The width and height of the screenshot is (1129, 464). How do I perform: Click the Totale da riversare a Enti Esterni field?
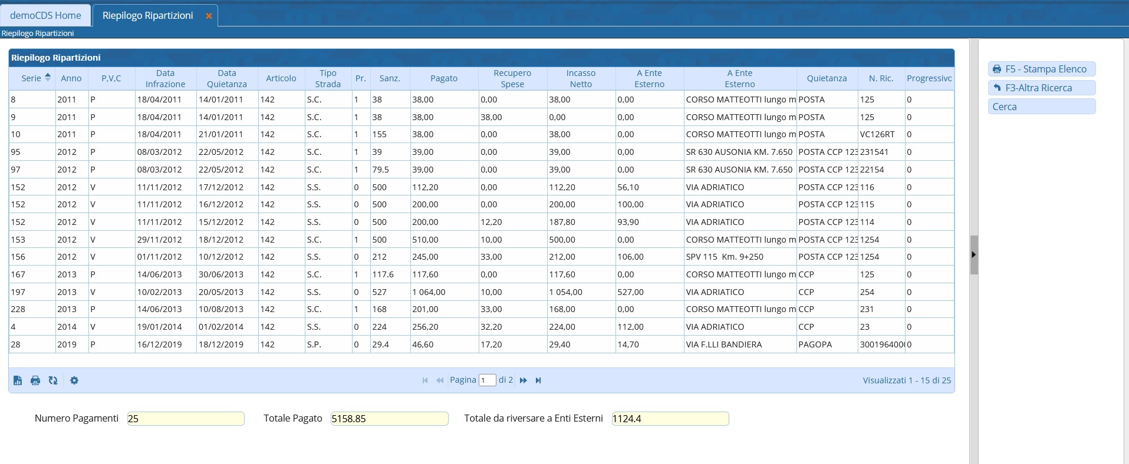[670, 419]
